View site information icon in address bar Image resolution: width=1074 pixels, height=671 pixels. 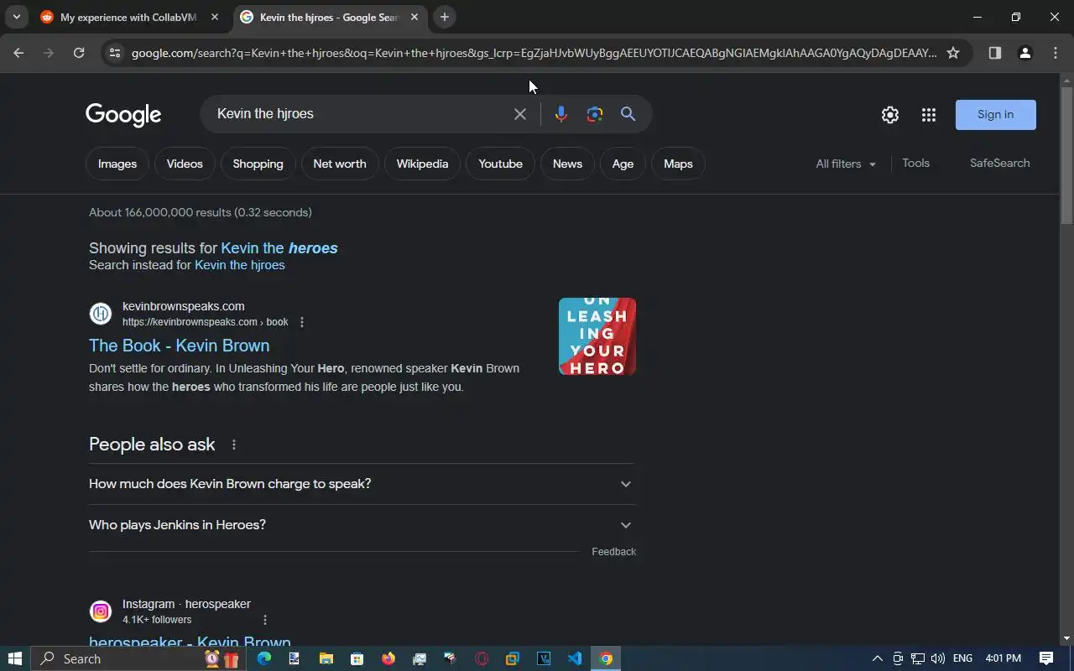[x=116, y=53]
